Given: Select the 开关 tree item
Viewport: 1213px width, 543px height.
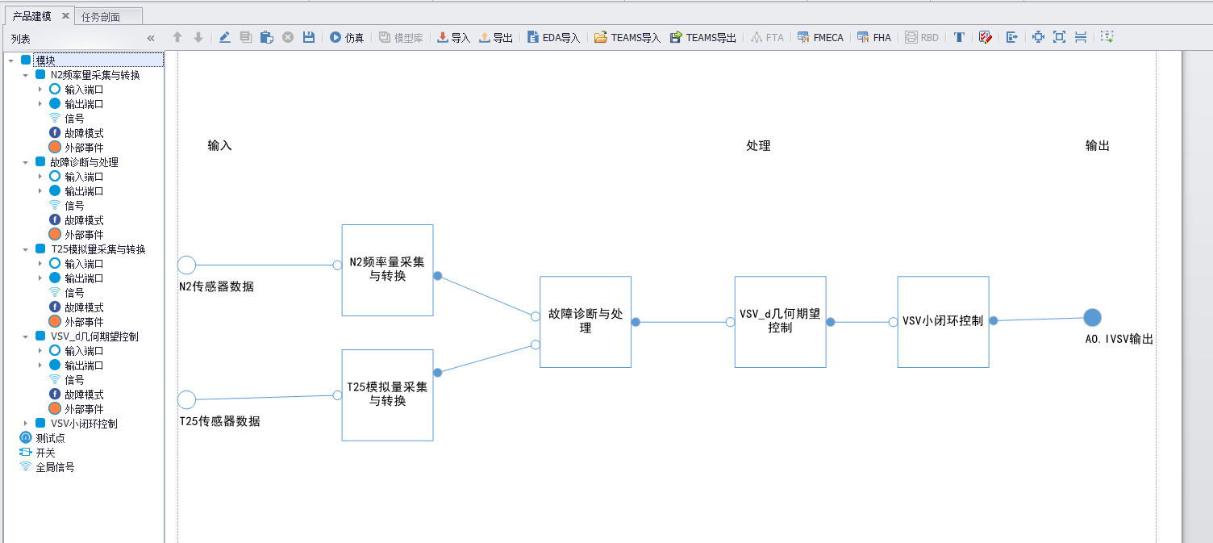Looking at the screenshot, I should 45,453.
